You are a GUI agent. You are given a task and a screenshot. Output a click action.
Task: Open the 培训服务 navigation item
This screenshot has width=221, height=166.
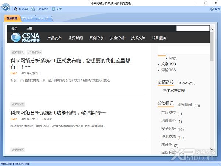click(159, 38)
